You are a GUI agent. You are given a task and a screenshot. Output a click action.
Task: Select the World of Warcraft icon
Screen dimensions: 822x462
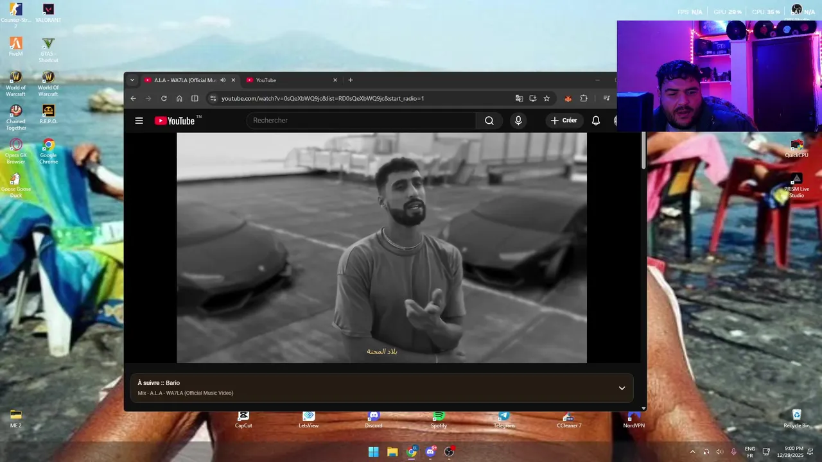coord(16,83)
